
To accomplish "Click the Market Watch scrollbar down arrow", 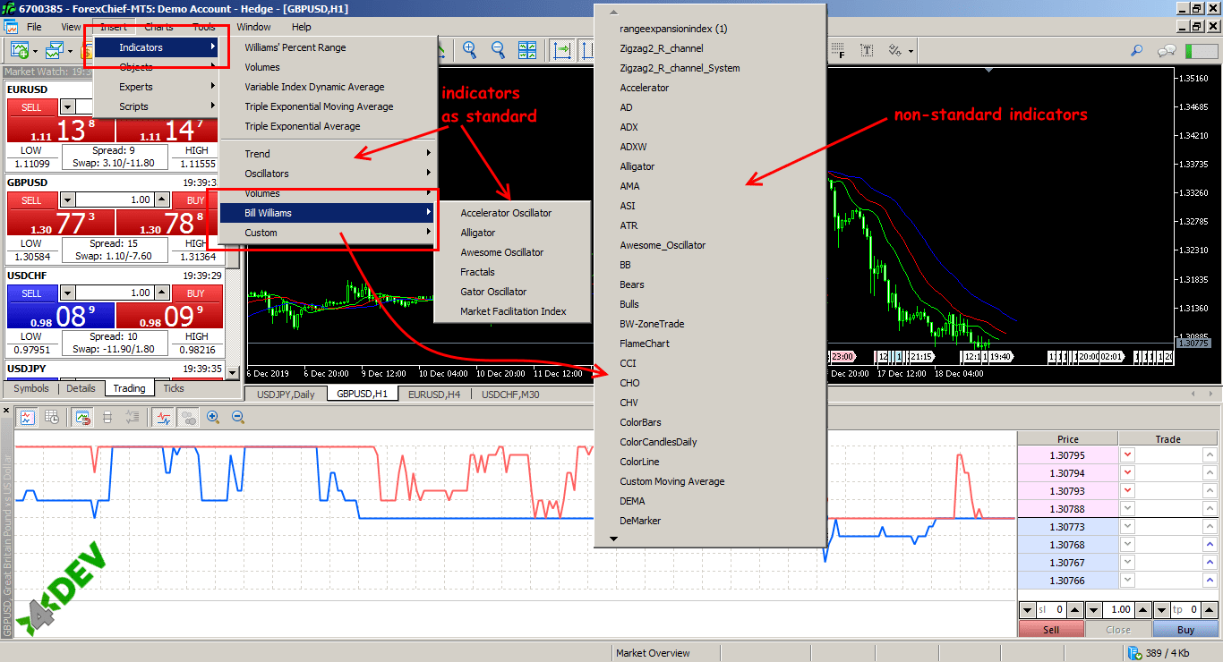I will 233,372.
